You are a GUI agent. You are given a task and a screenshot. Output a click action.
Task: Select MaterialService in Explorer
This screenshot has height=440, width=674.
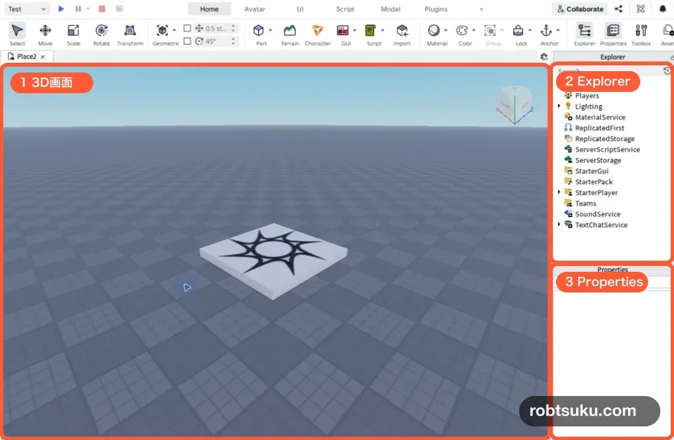click(x=600, y=117)
